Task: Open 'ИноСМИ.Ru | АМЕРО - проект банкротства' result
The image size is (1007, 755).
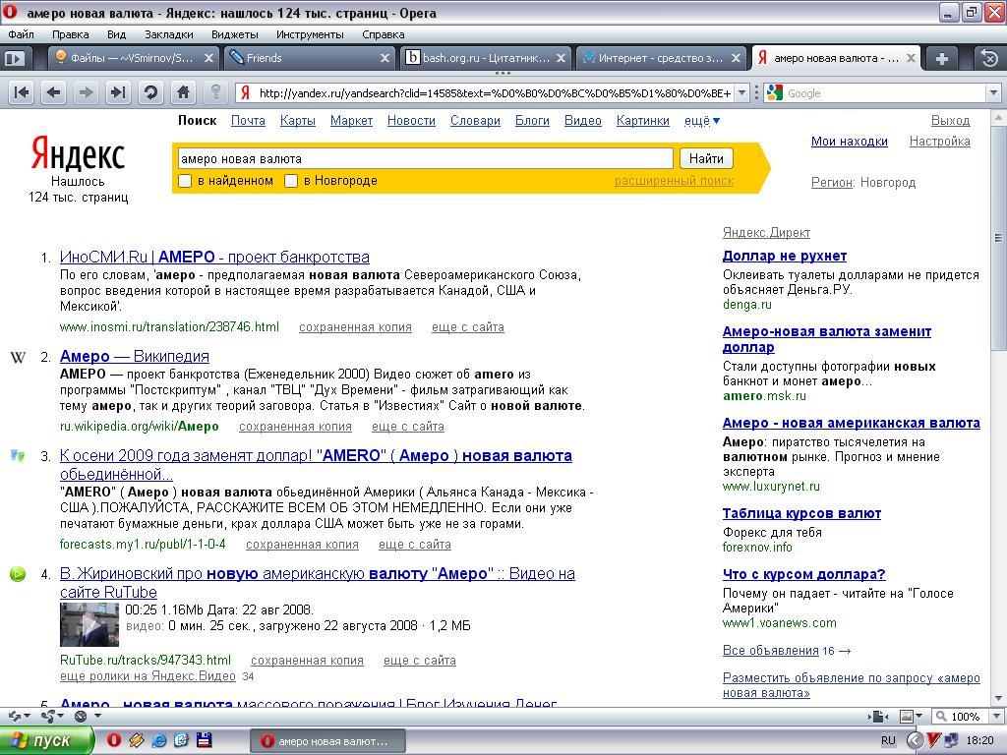Action: [x=214, y=258]
